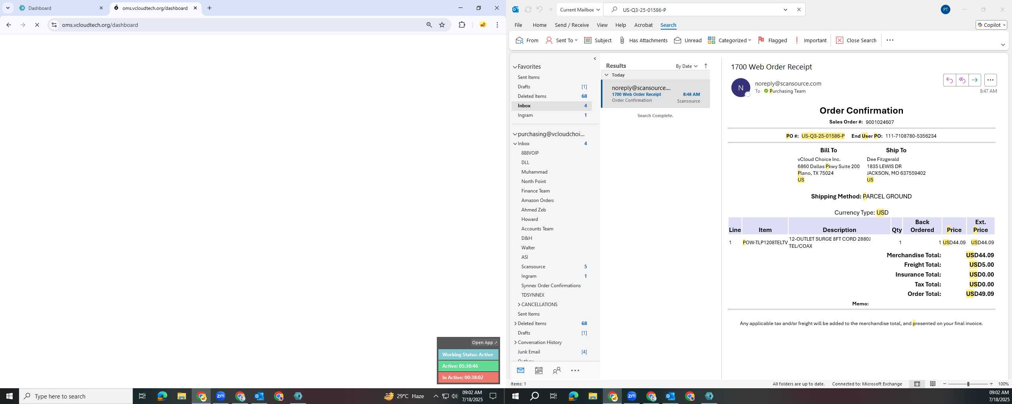1012x404 pixels.
Task: Open the message More actions ellipsis button
Action: 990,80
